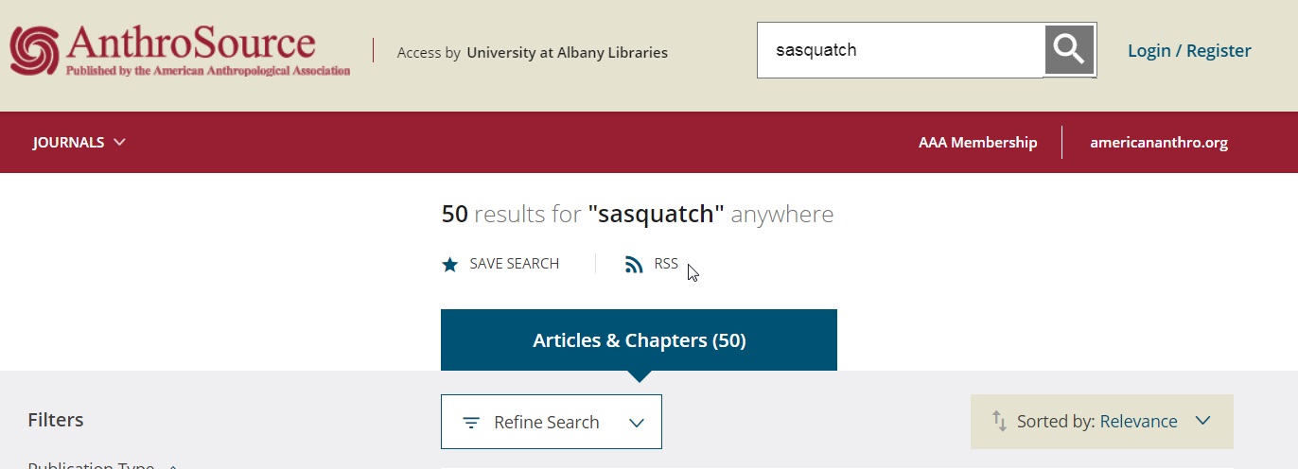Click the University at Albany Libraries text
The width and height of the screenshot is (1298, 469).
coord(567,53)
